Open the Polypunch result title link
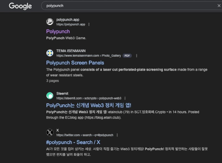The width and height of the screenshot is (222, 163). pyautogui.click(x=58, y=31)
